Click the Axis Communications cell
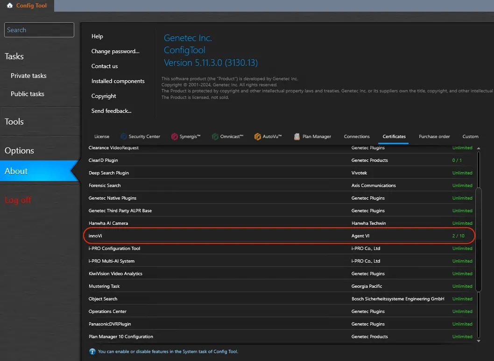Image resolution: width=494 pixels, height=361 pixels. click(374, 185)
